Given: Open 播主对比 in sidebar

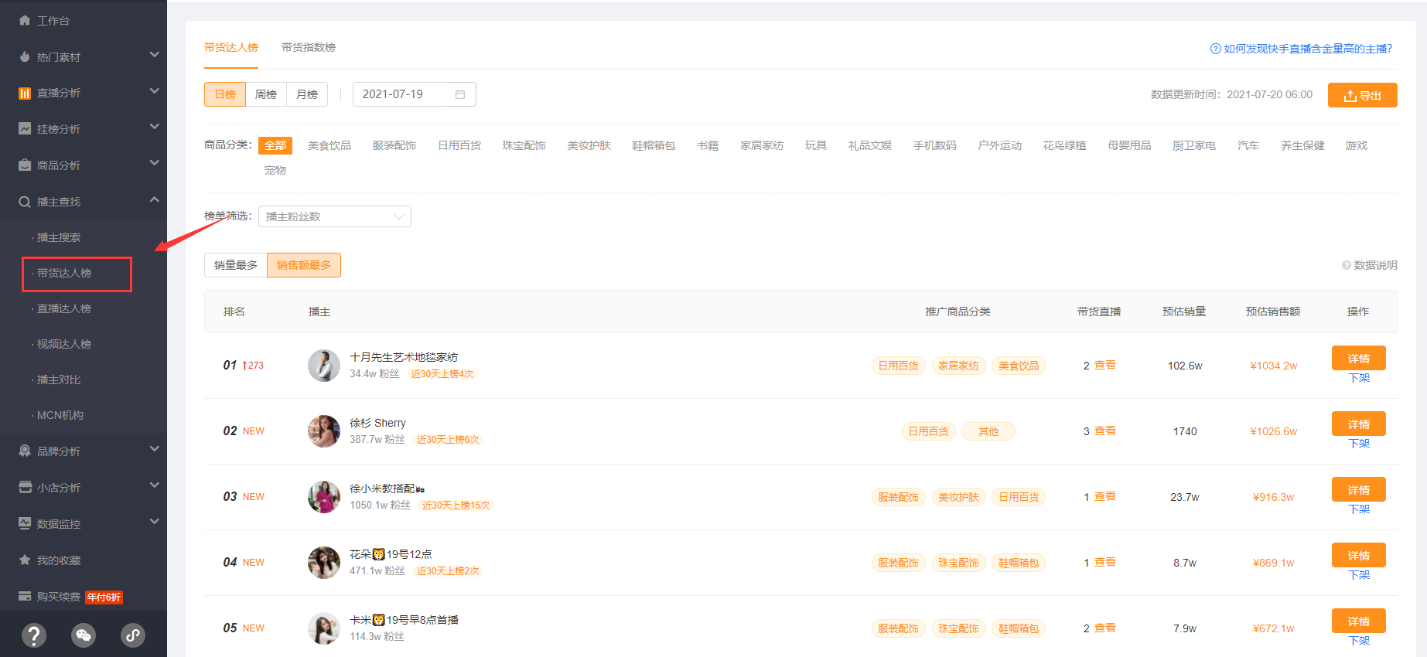Looking at the screenshot, I should pos(59,380).
